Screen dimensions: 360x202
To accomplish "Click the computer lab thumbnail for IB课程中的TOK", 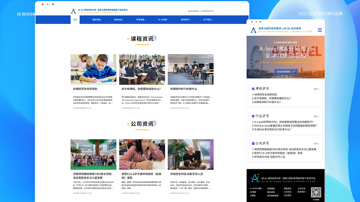I will point(191,69).
